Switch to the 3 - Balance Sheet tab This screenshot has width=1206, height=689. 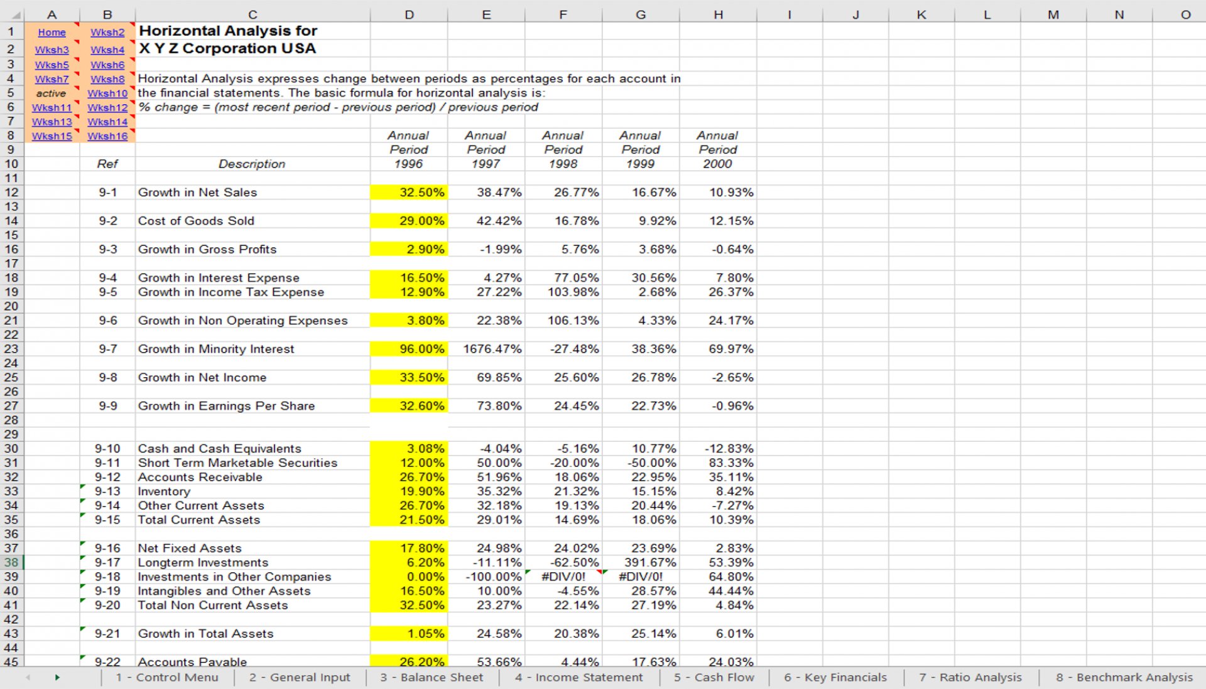(x=432, y=677)
